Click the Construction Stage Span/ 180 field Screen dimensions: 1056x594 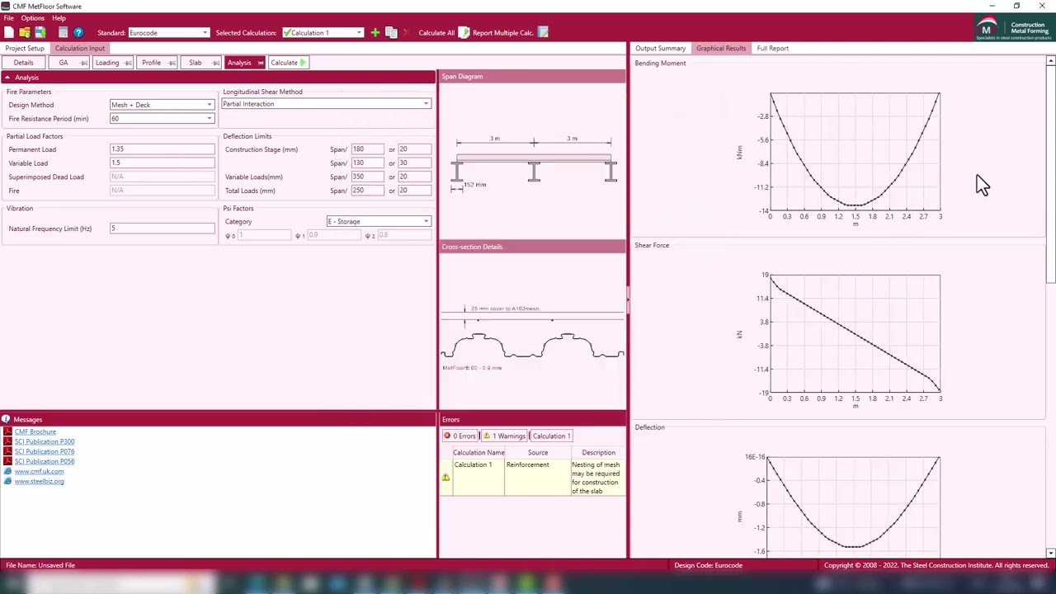(x=368, y=149)
